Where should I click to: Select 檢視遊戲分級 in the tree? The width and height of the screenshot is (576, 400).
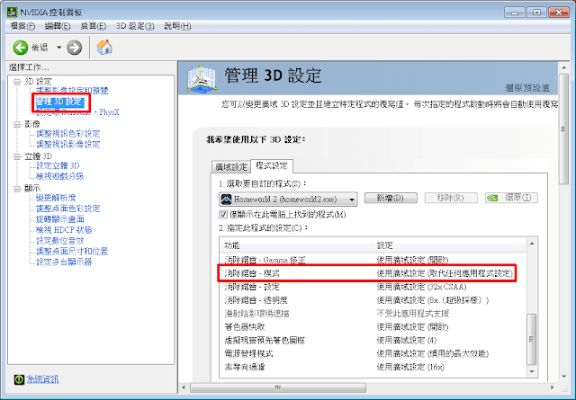(x=59, y=176)
